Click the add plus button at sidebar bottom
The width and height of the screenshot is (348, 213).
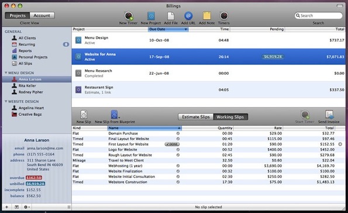6,207
